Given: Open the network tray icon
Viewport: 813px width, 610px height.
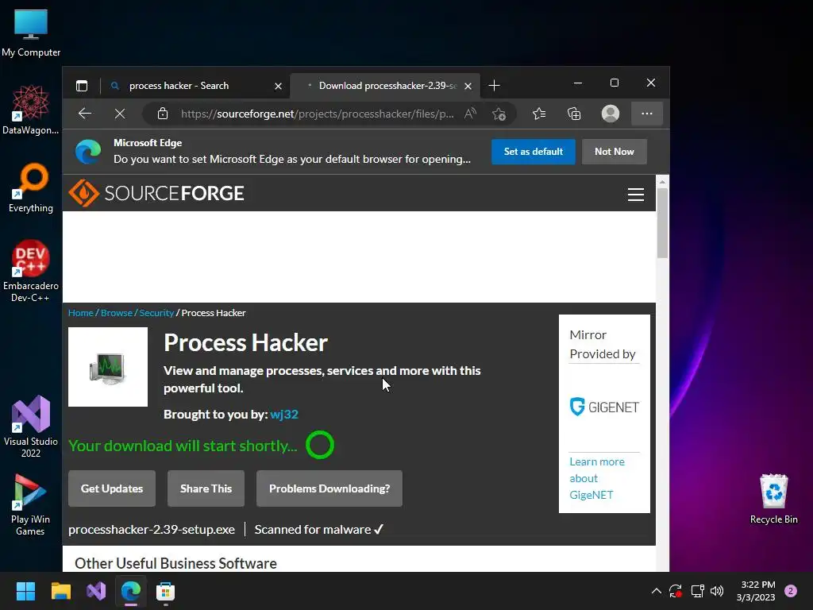Looking at the screenshot, I should point(697,591).
